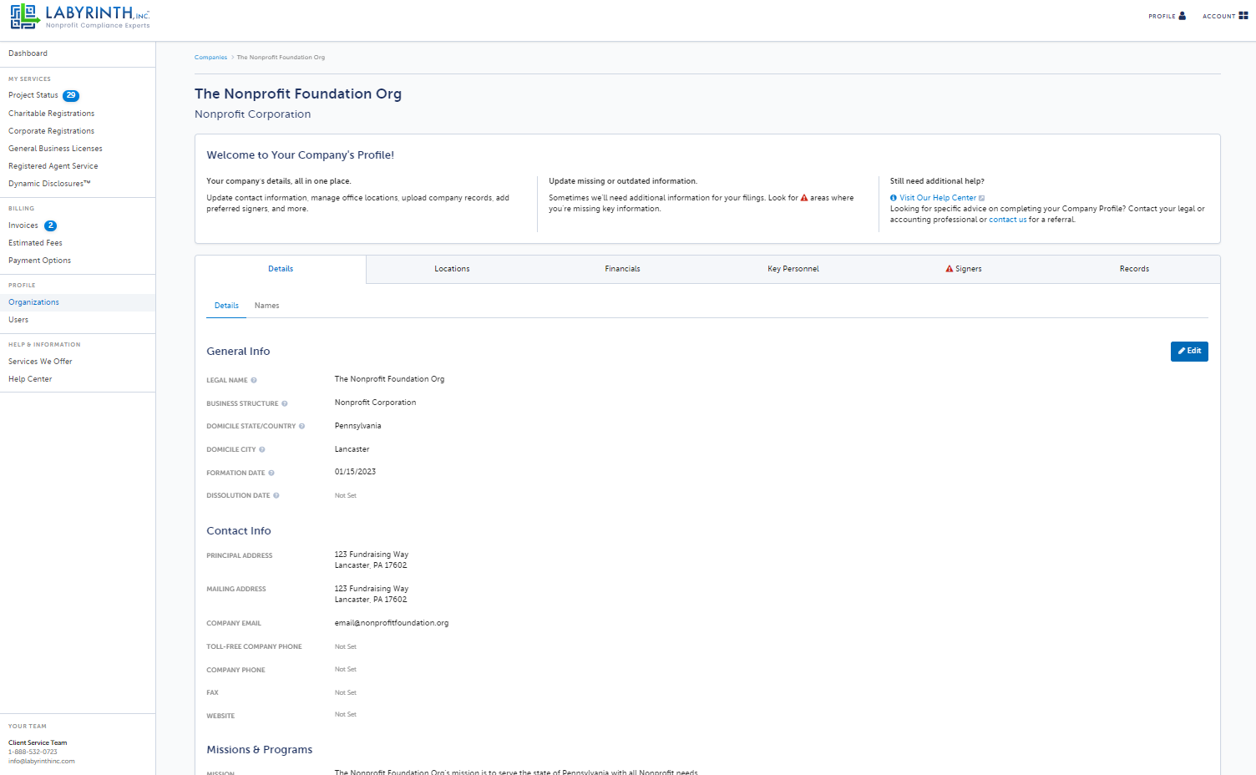Click The Nonprofit Foundation Org page heading
This screenshot has height=775, width=1256.
[298, 94]
